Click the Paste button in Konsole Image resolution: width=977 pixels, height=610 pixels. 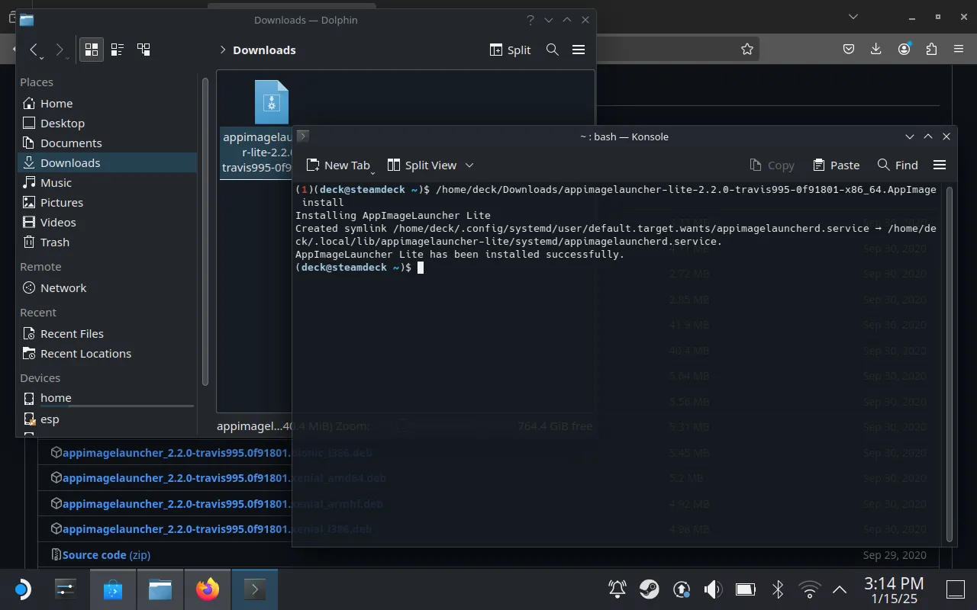tap(836, 165)
